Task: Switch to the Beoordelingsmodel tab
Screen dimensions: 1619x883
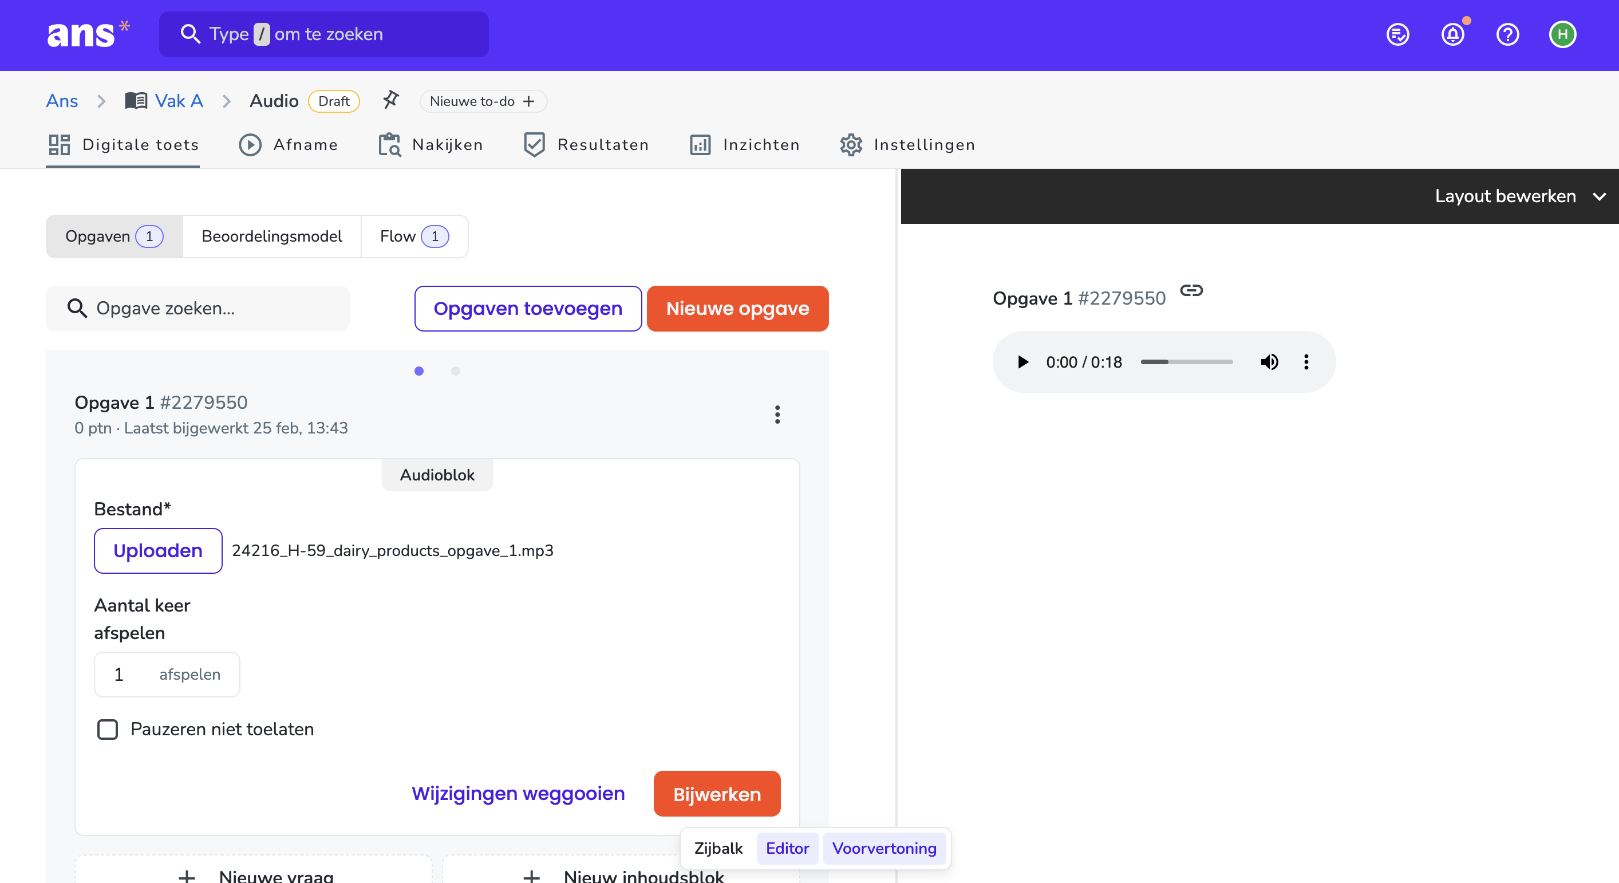Action: tap(271, 236)
